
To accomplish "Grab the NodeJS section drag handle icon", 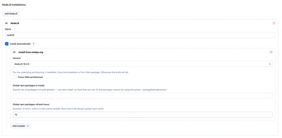I will [6, 23].
